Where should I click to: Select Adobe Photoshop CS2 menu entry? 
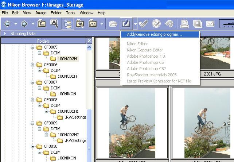160,69
